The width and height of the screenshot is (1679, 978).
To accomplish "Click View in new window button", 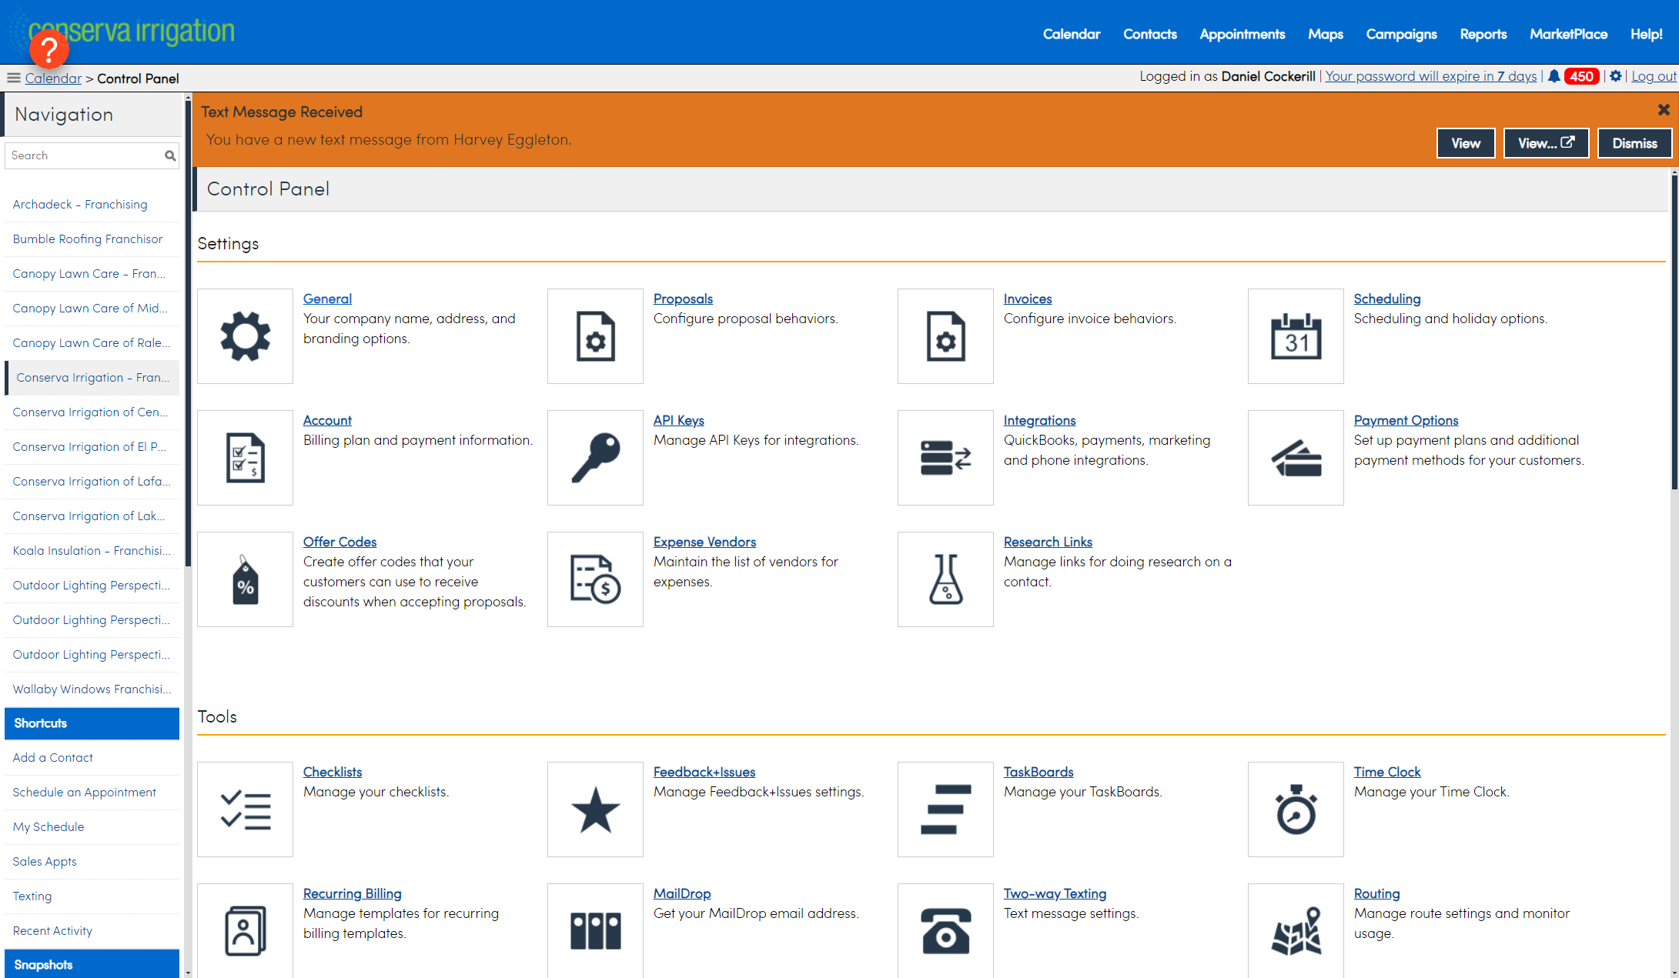I will pyautogui.click(x=1546, y=143).
